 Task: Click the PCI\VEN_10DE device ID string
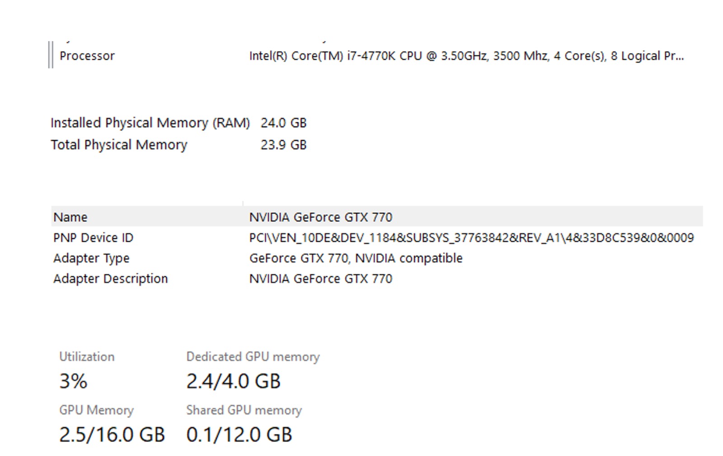pyautogui.click(x=471, y=238)
